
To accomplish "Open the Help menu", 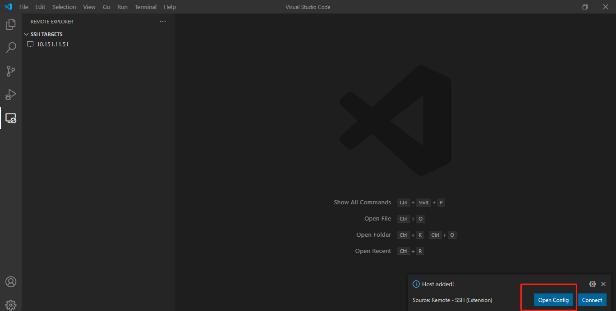I will click(x=170, y=7).
